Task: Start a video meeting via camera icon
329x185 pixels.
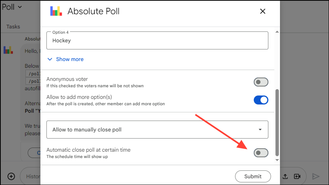Action: (x=297, y=176)
